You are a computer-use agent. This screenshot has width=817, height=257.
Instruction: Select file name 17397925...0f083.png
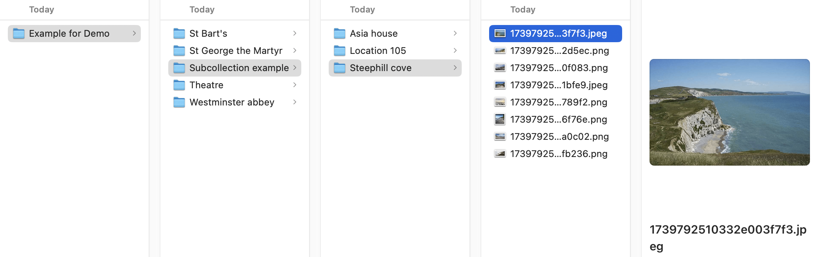(x=559, y=68)
